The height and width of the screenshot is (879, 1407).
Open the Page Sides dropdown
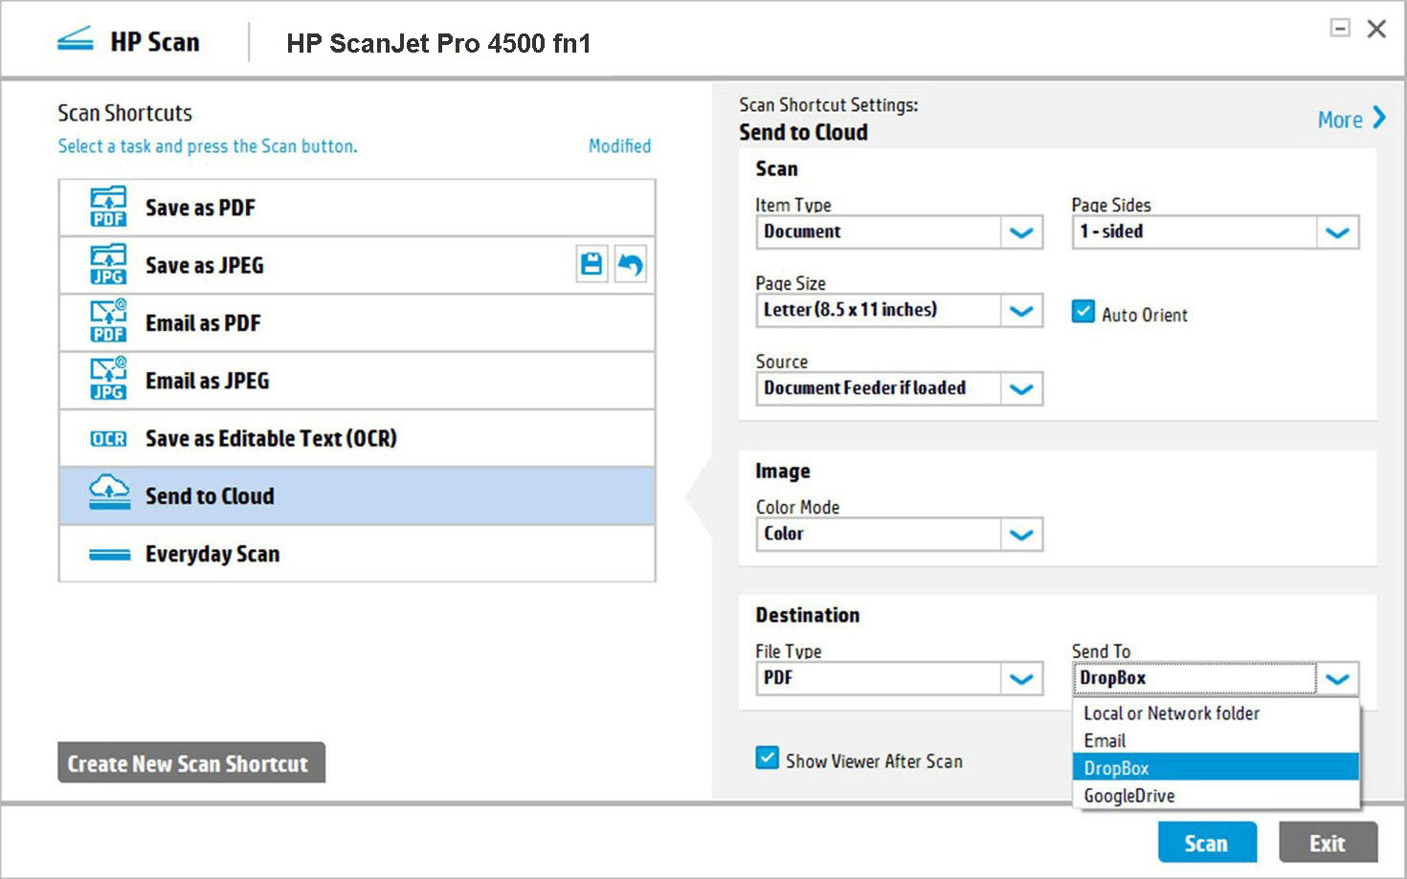click(x=1337, y=232)
